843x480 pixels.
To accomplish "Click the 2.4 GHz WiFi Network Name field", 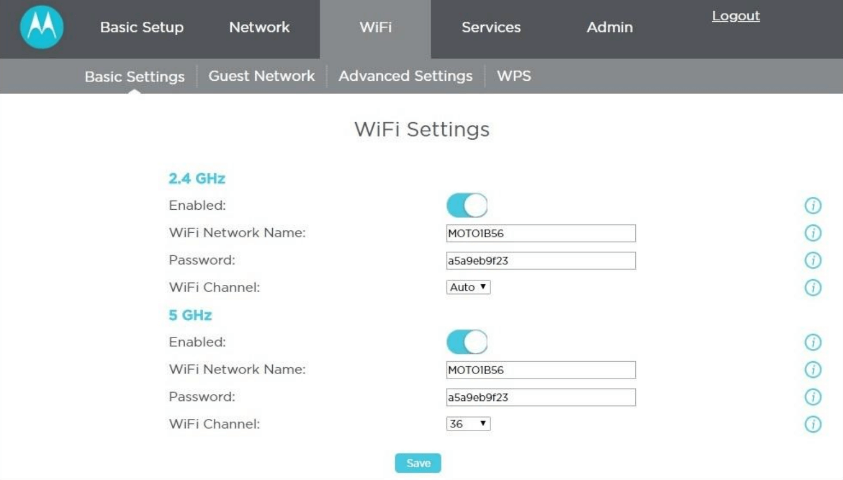I will (x=540, y=233).
